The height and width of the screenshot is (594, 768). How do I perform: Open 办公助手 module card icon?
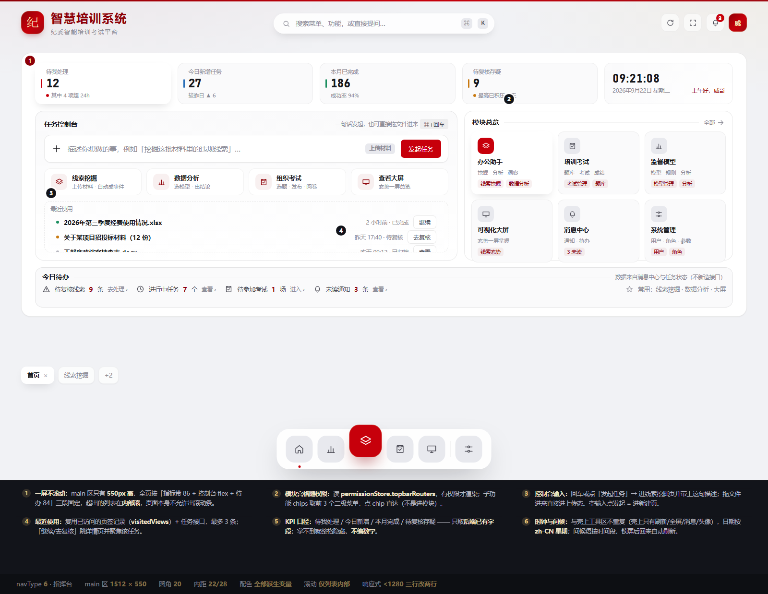(486, 146)
